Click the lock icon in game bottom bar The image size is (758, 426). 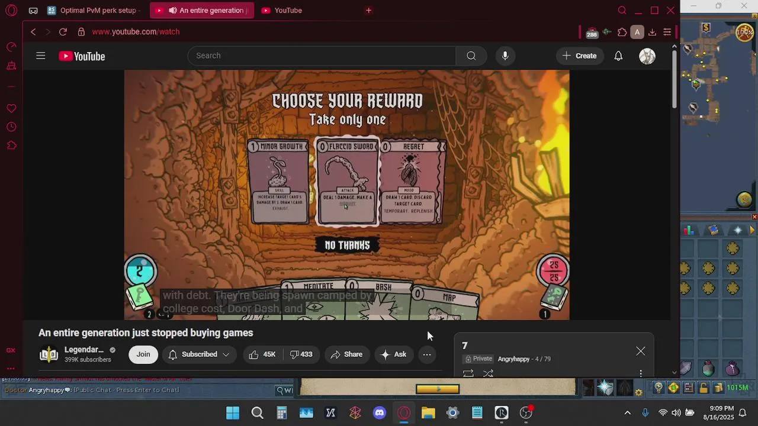tap(703, 388)
